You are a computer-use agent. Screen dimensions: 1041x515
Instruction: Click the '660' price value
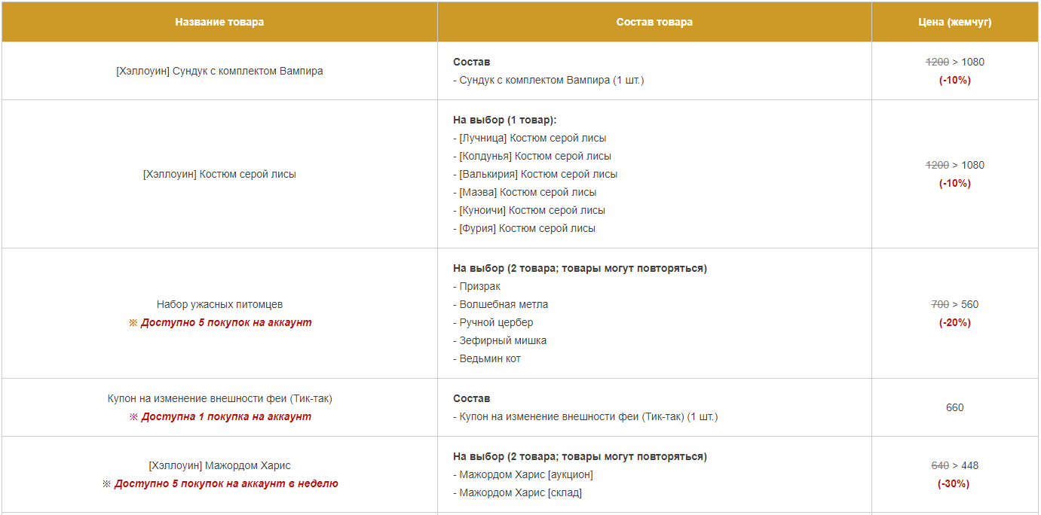pos(955,407)
